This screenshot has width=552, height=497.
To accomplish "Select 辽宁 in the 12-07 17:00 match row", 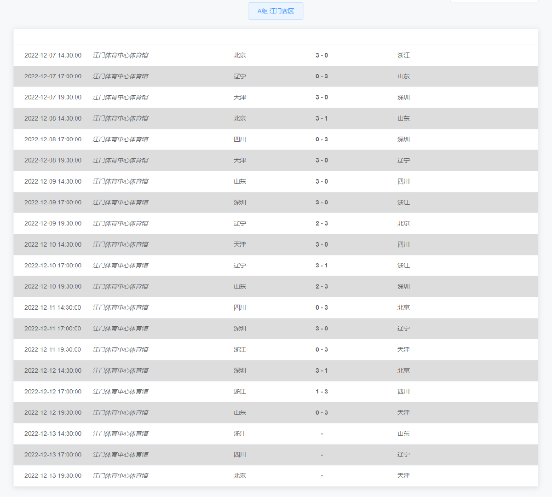I will (x=240, y=76).
